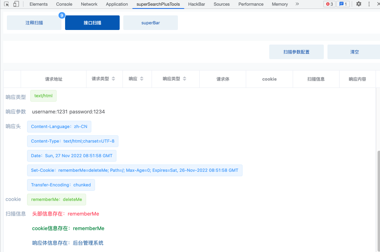Click the 注释扫描 button

click(34, 23)
